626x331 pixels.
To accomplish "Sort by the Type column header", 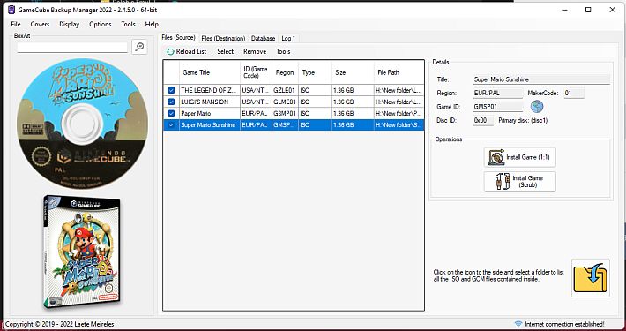I will tap(315, 72).
